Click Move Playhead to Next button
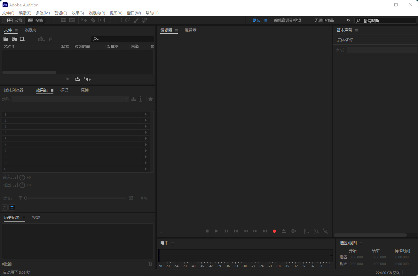The image size is (418, 276). (x=265, y=231)
